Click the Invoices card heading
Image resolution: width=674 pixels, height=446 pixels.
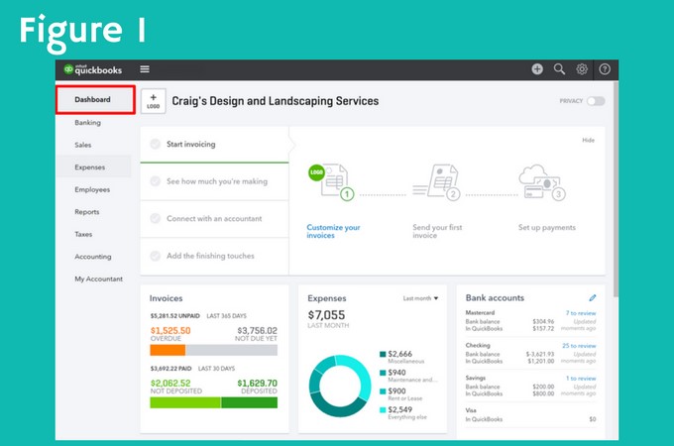[x=166, y=298]
